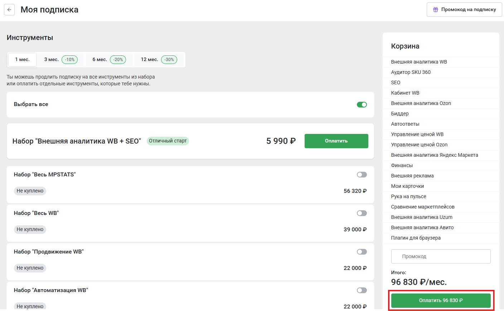Click the Набор "Продвижение WB" title
504x311 pixels.
click(x=49, y=252)
